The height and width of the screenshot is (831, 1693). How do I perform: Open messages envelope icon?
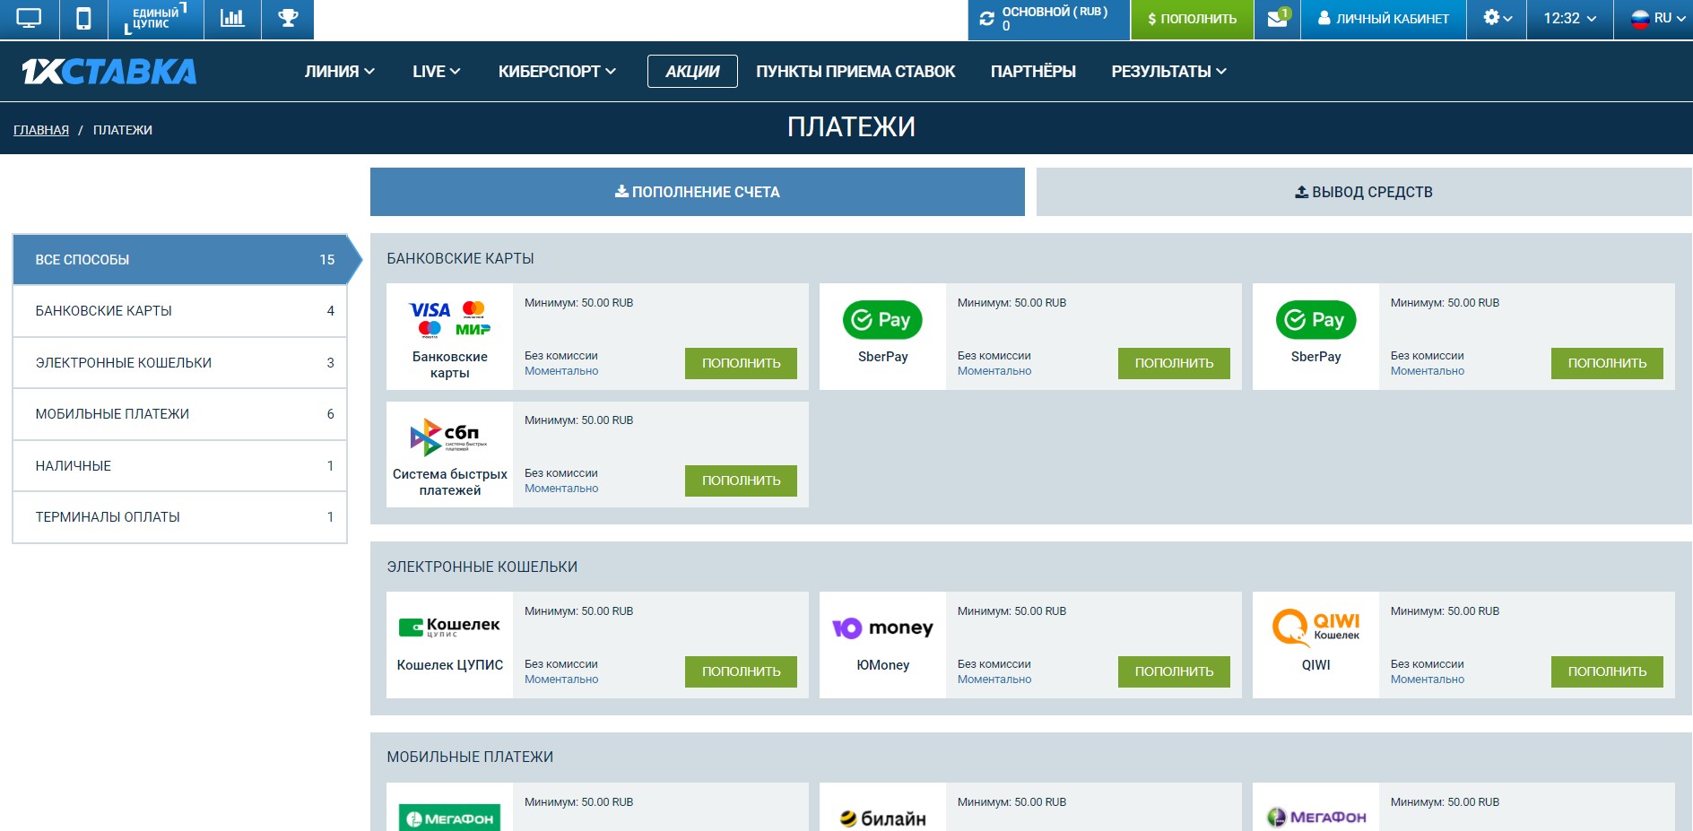pos(1277,18)
